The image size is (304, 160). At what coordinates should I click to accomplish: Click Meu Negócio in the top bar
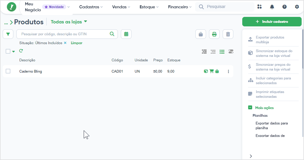pos(33,7)
